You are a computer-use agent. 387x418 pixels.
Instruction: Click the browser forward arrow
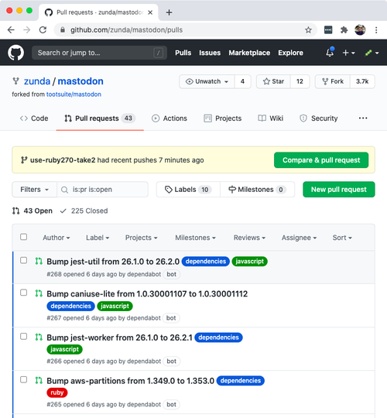click(26, 30)
